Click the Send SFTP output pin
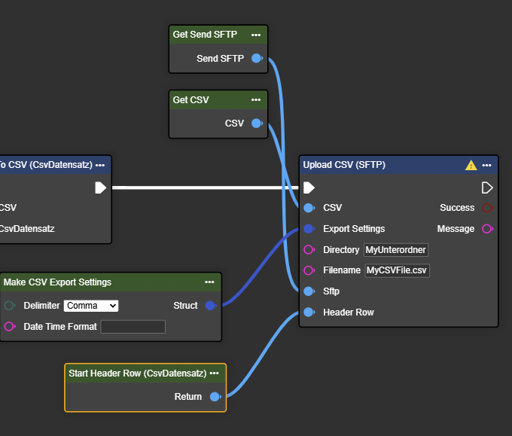512x436 pixels. coord(256,58)
